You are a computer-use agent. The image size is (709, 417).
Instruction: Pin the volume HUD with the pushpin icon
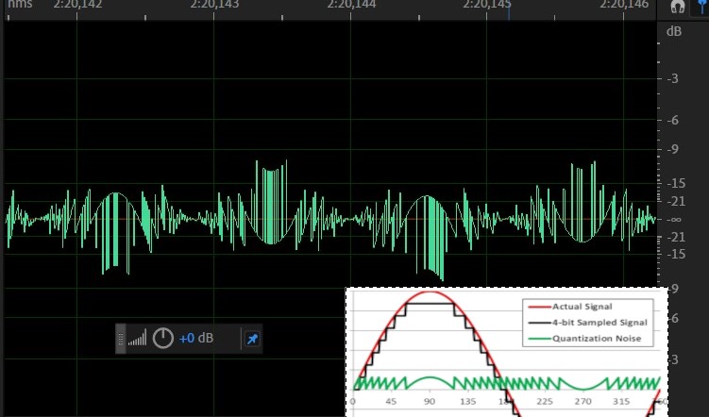(x=252, y=339)
